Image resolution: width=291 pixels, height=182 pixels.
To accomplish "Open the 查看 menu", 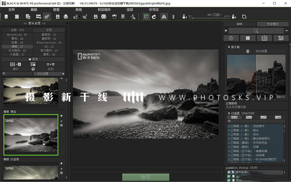I will click(56, 10).
